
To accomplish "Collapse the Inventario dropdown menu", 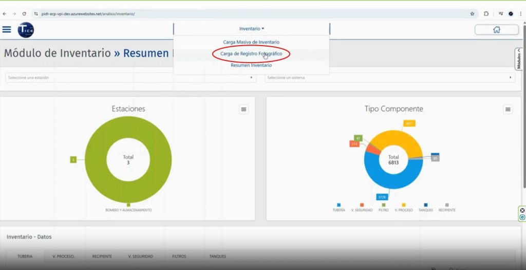I will click(252, 29).
